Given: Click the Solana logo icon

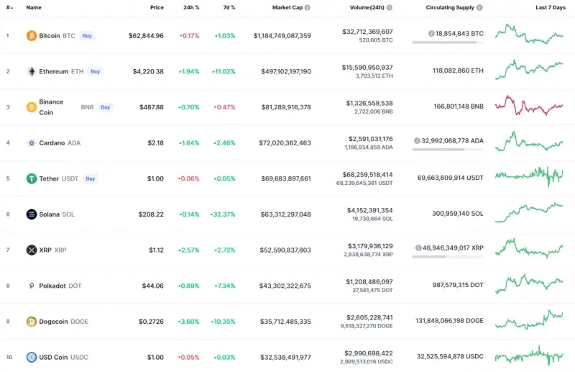Looking at the screenshot, I should [32, 214].
